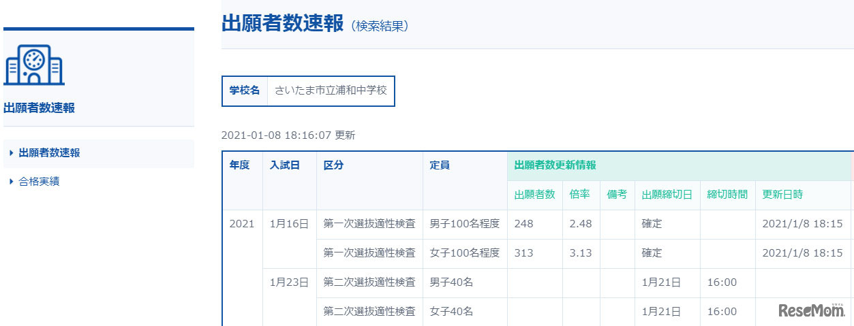Image resolution: width=854 pixels, height=326 pixels.
Task: Click the 出願者数 column header
Action: (x=534, y=195)
